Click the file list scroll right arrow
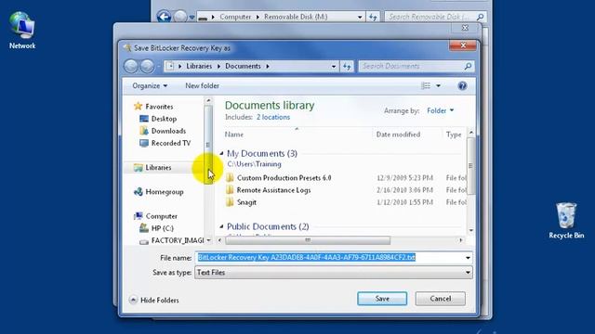595x334 pixels. click(x=461, y=240)
